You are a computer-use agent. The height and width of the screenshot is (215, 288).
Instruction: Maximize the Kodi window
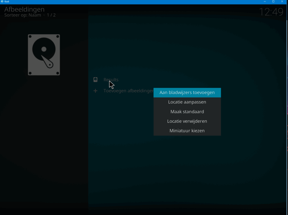point(273,2)
